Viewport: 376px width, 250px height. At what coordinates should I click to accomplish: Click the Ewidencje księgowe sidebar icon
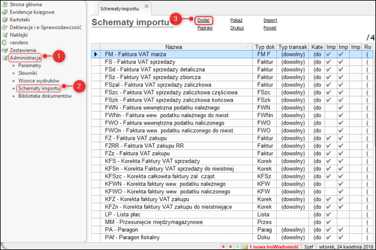pyautogui.click(x=5, y=12)
